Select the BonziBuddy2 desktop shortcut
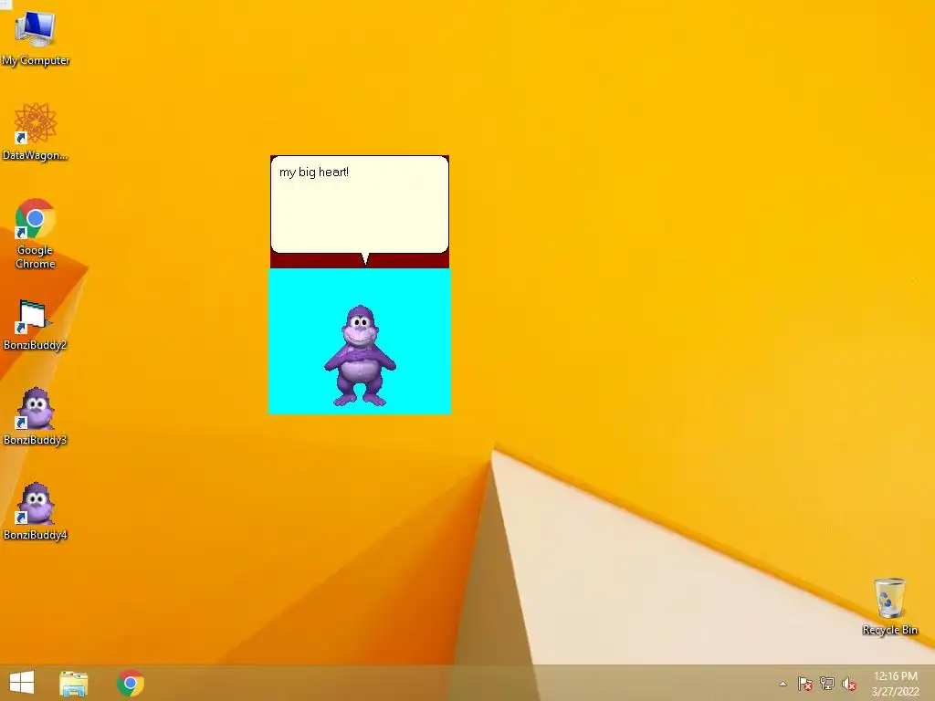The height and width of the screenshot is (701, 935). click(36, 325)
